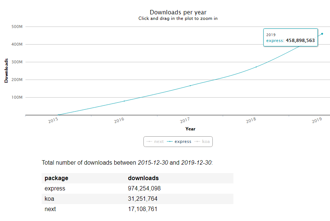The width and height of the screenshot is (330, 221).
Task: Click express total downloads value 974,254,098
Action: point(144,189)
